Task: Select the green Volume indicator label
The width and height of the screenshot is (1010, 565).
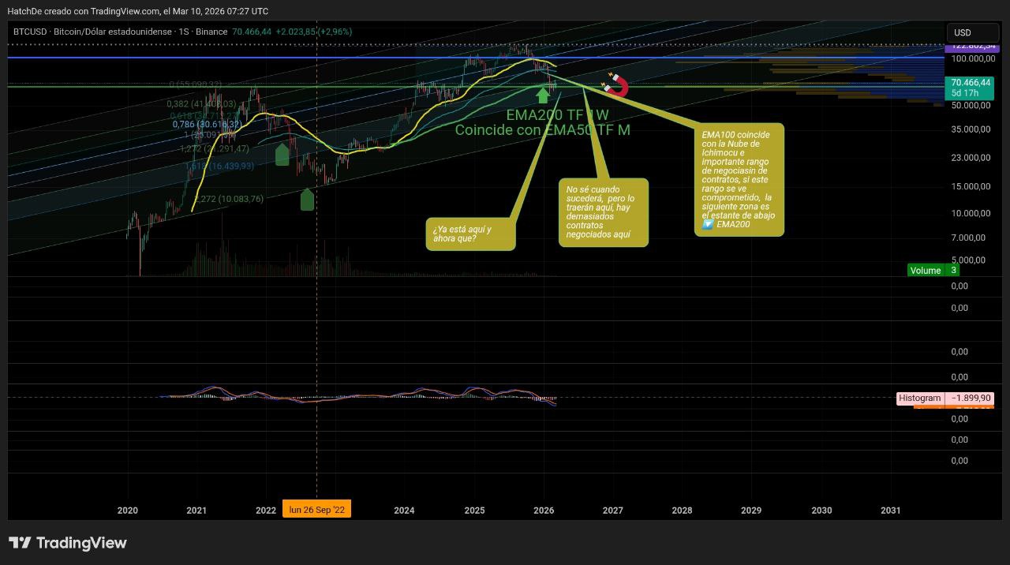Action: coord(925,271)
